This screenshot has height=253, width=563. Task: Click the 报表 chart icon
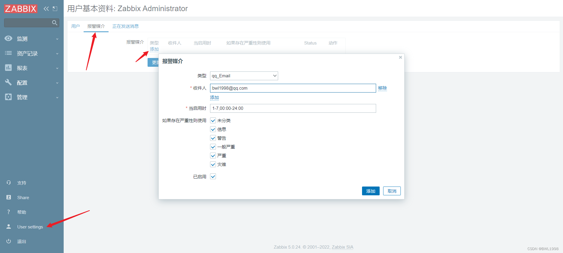pyautogui.click(x=9, y=68)
